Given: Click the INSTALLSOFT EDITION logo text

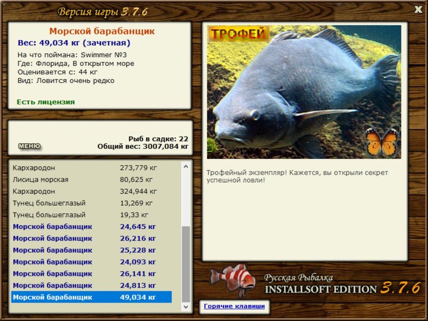Looking at the screenshot, I should pyautogui.click(x=320, y=289).
